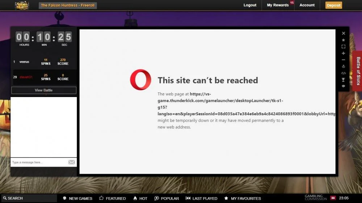Click the New Games dice icon

tap(65, 198)
